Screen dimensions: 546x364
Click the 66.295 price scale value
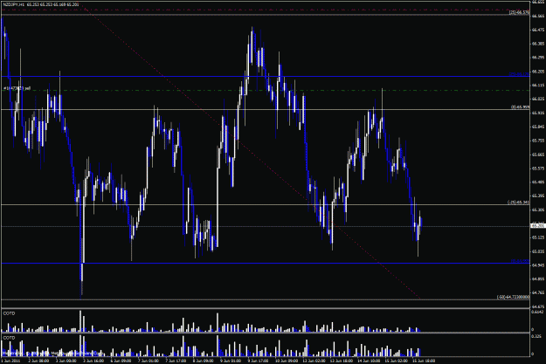click(x=537, y=58)
